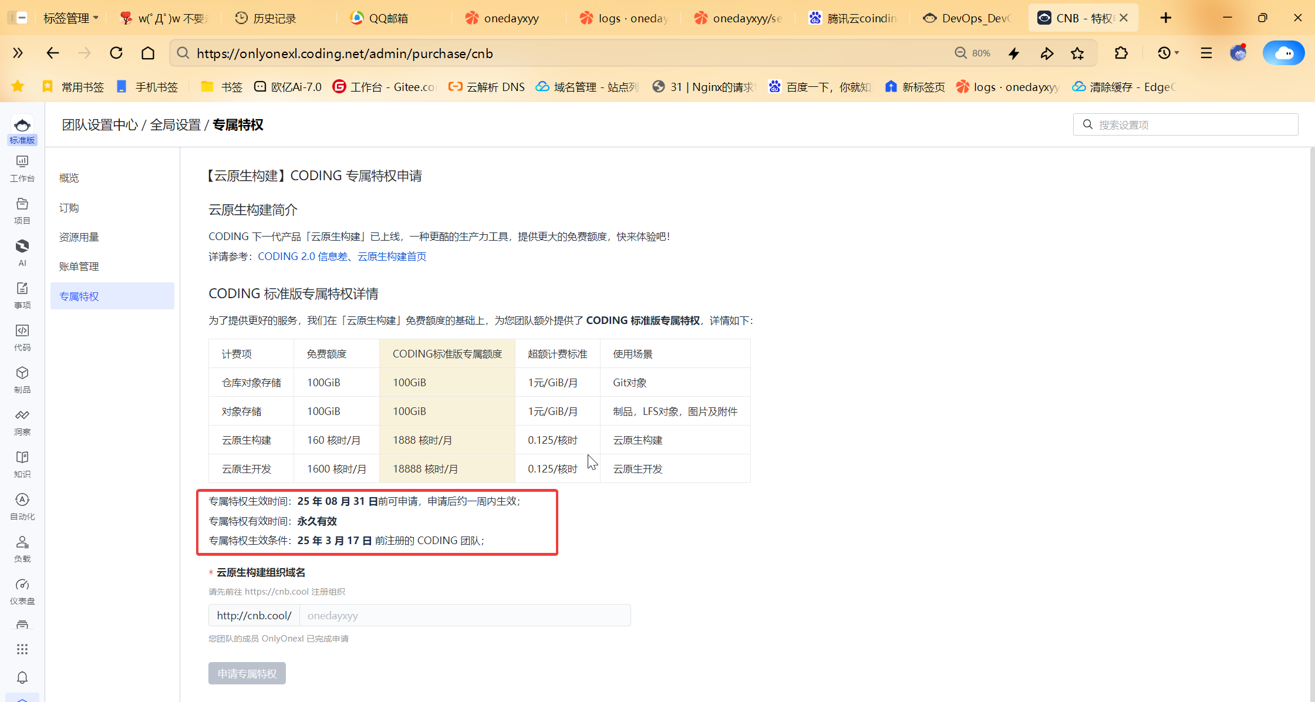Open the 手机书签 bookmark

(147, 87)
